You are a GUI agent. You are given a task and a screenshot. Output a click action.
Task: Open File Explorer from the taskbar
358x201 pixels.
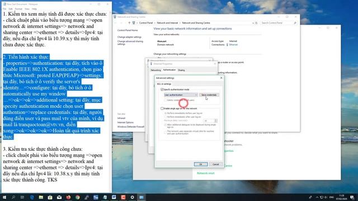(41, 197)
